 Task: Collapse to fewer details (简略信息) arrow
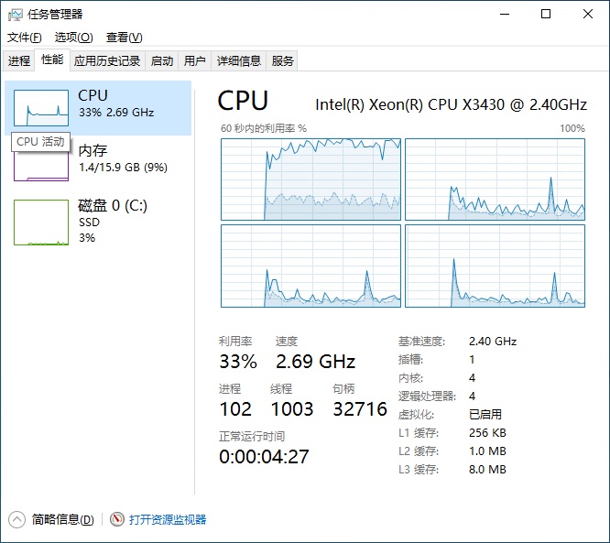coord(16,519)
